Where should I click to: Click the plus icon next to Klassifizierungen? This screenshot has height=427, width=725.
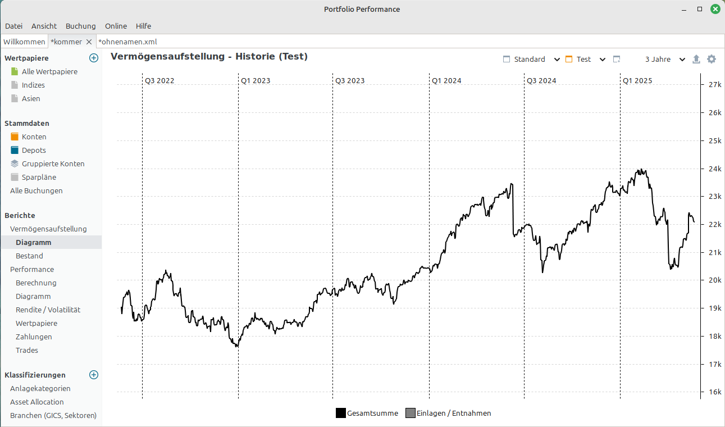[94, 375]
